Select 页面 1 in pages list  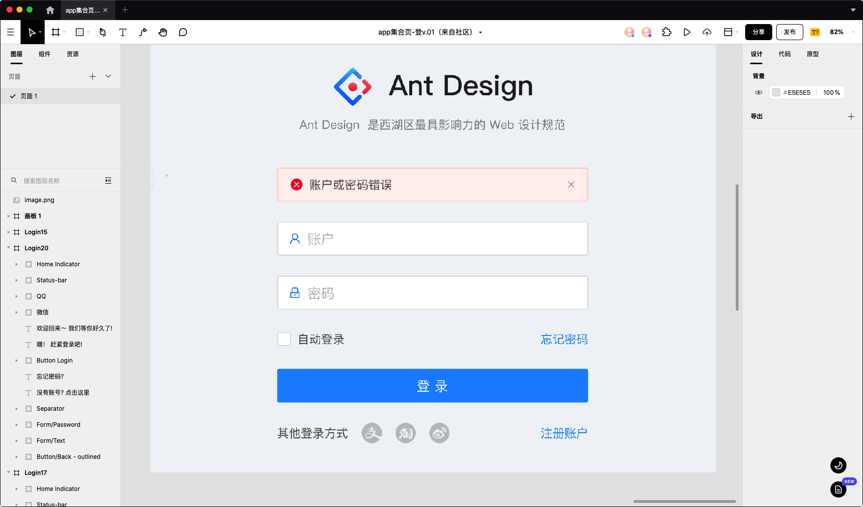click(60, 96)
